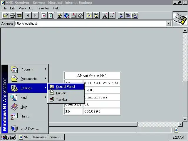Select Settings in the Start menu
This screenshot has height=141, width=188.
pos(28,88)
